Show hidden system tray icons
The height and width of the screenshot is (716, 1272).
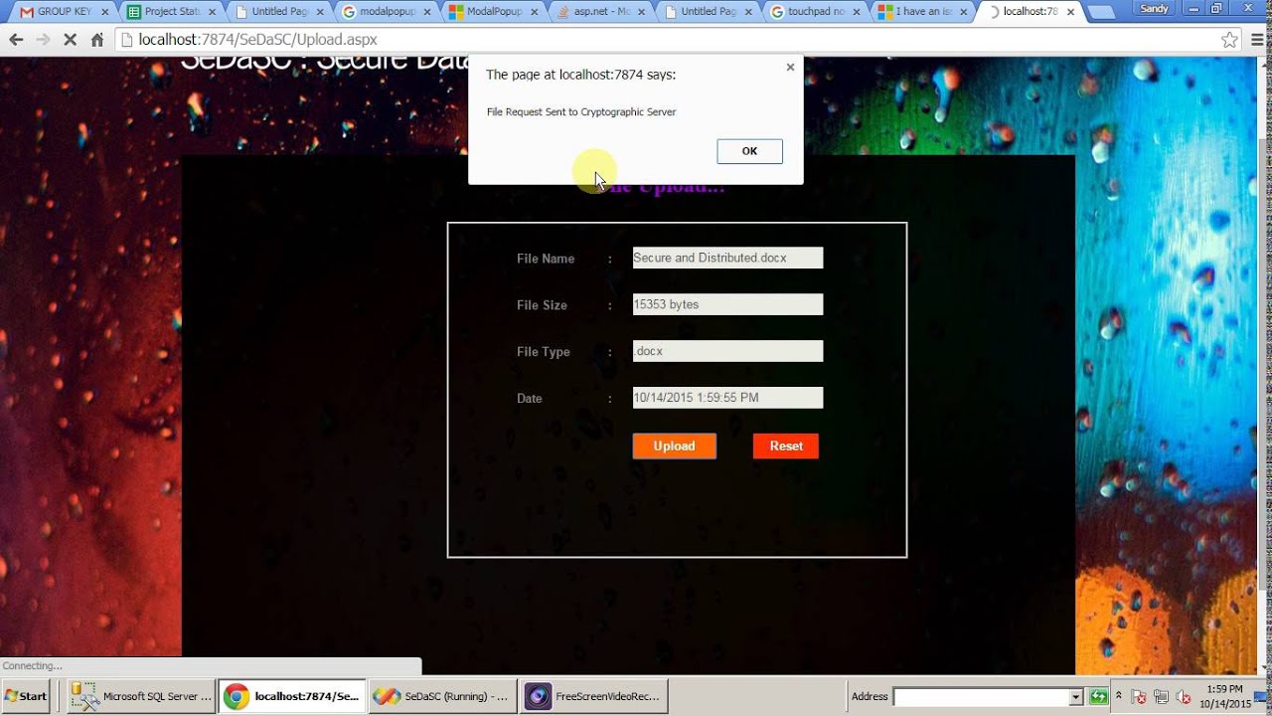(x=1119, y=696)
